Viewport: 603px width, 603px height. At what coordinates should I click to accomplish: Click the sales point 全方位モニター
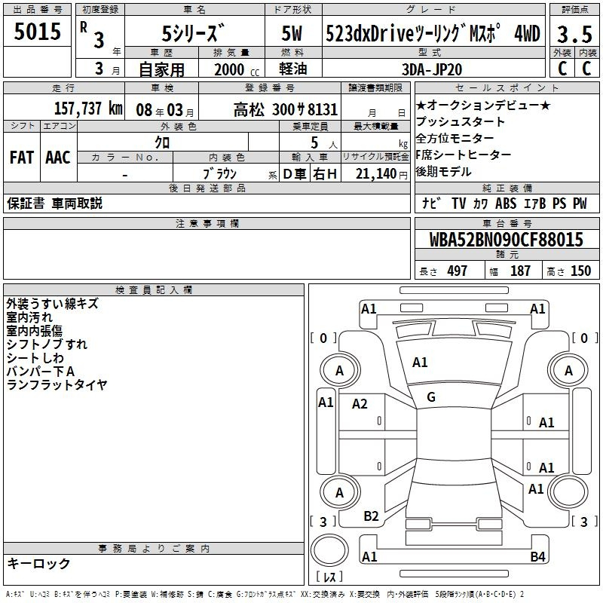[x=455, y=138]
